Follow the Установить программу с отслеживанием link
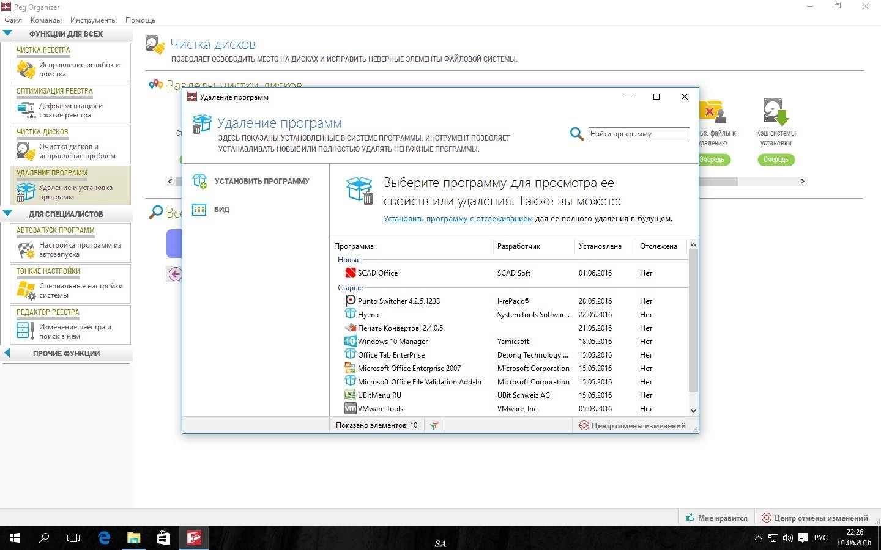The height and width of the screenshot is (550, 881). (458, 218)
